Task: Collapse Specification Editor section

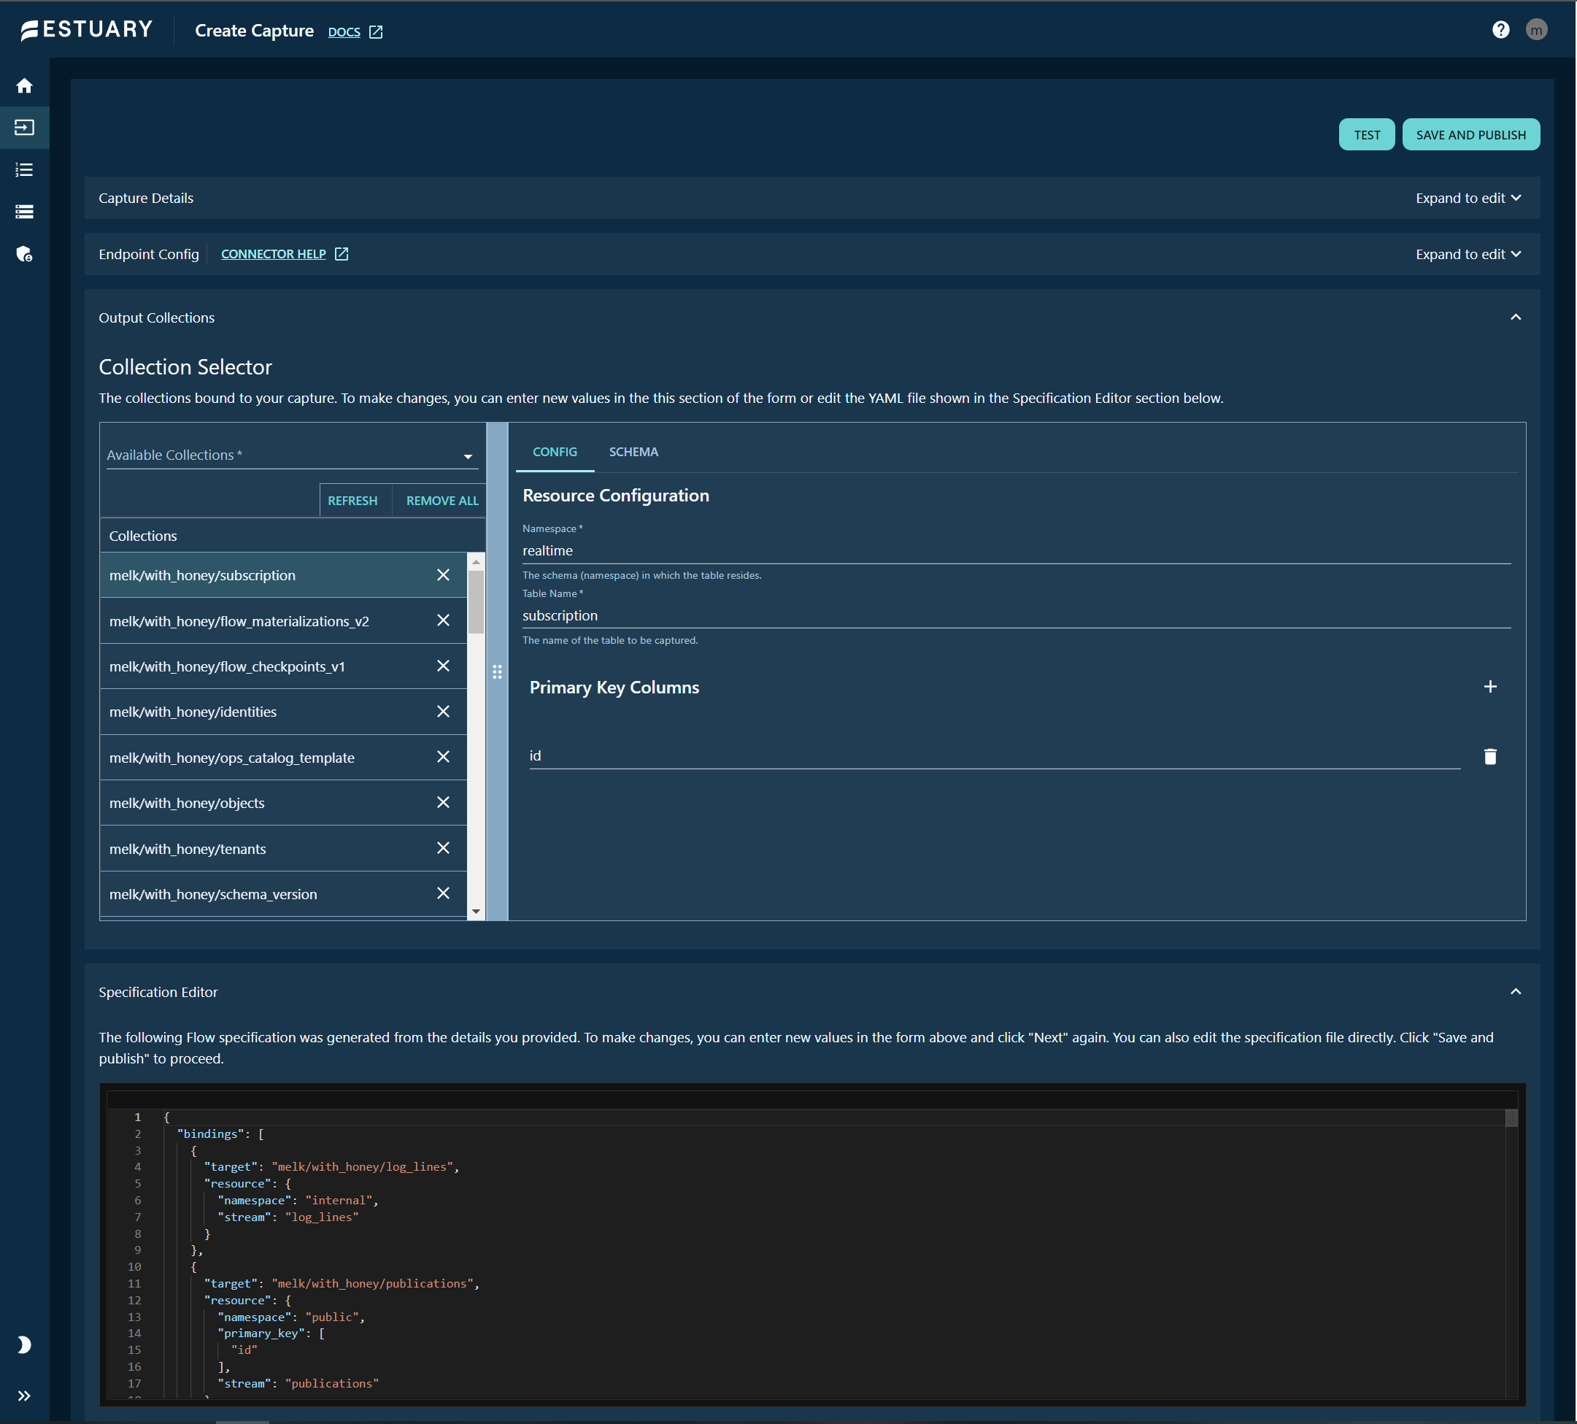Action: [1515, 991]
